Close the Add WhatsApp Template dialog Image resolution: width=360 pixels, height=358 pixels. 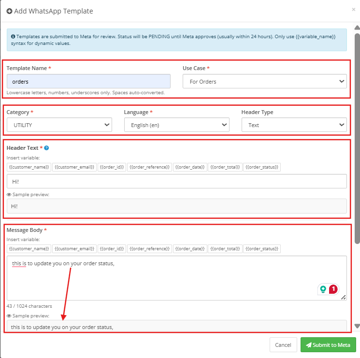pyautogui.click(x=354, y=9)
